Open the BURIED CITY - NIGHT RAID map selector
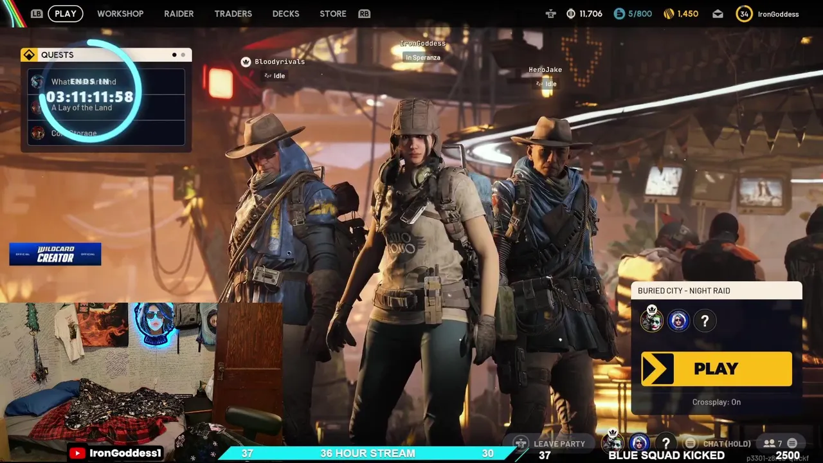Image resolution: width=823 pixels, height=463 pixels. click(716, 291)
